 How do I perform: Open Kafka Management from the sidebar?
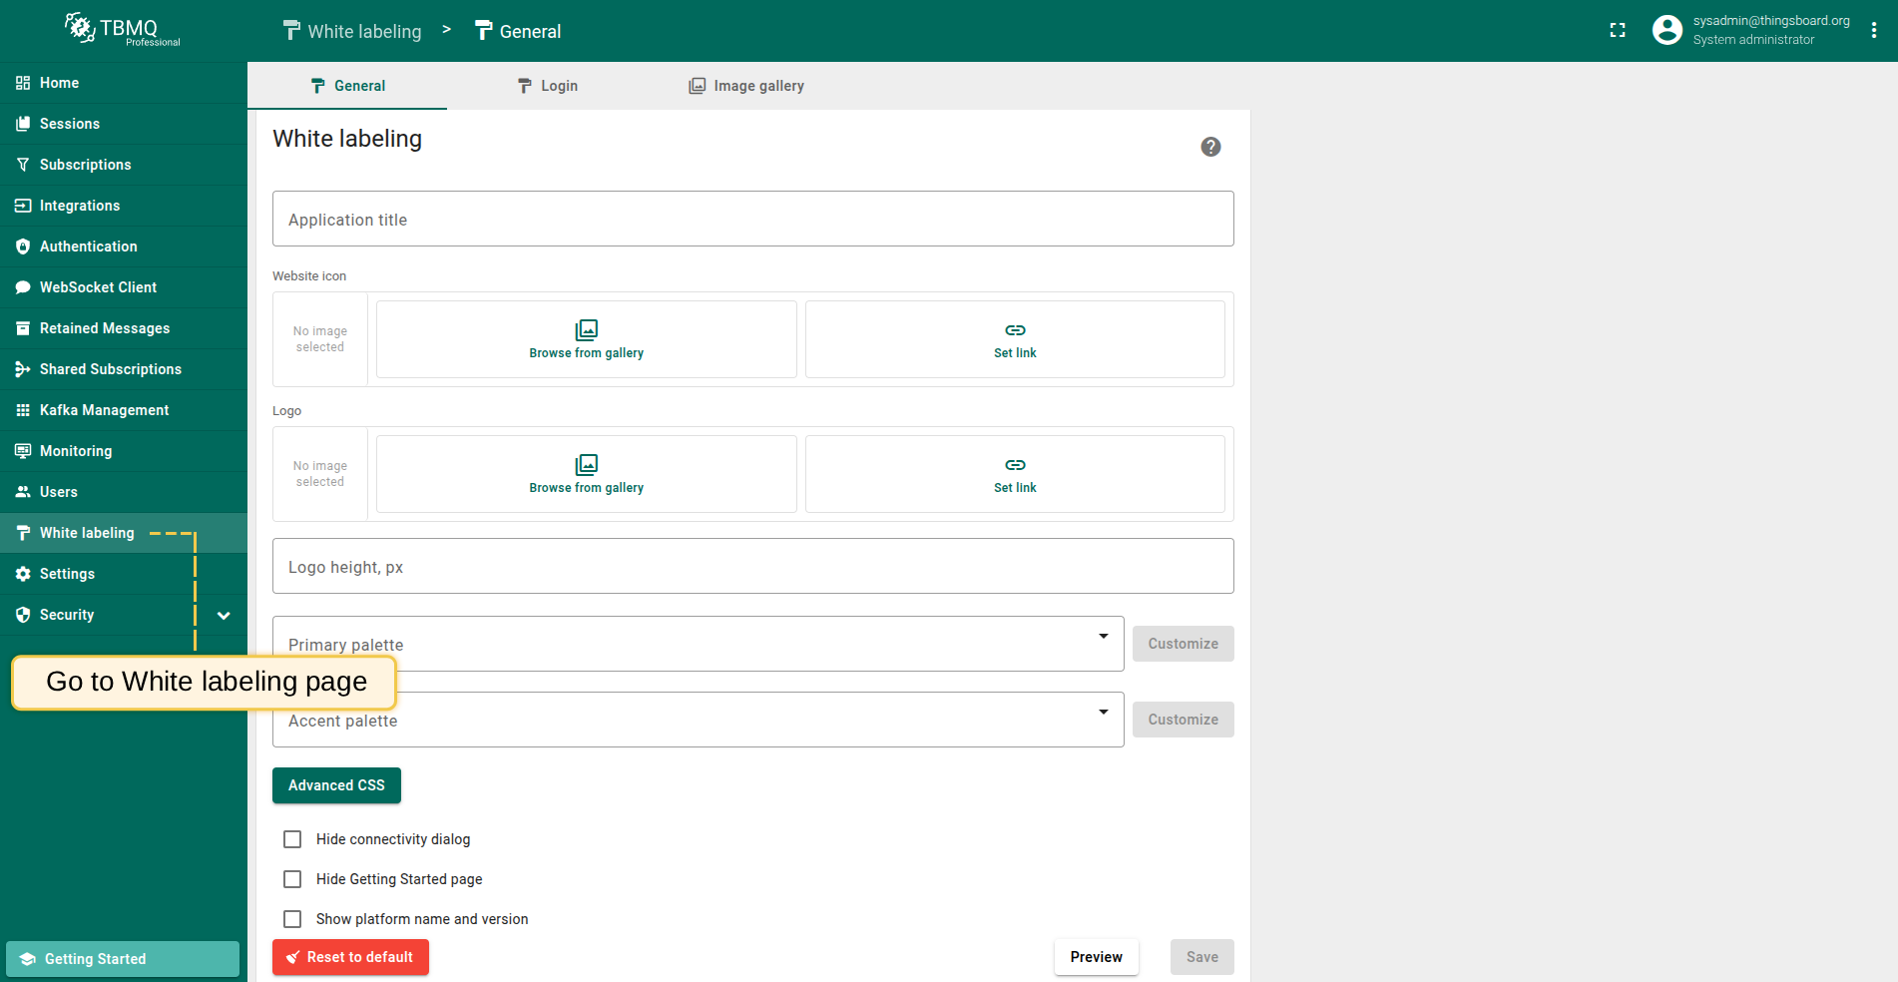click(104, 410)
